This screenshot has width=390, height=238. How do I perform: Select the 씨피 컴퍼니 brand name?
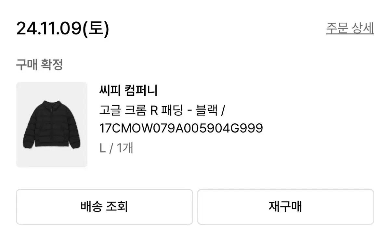pyautogui.click(x=128, y=91)
